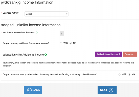Go to previous page with BACK

(x=33, y=90)
